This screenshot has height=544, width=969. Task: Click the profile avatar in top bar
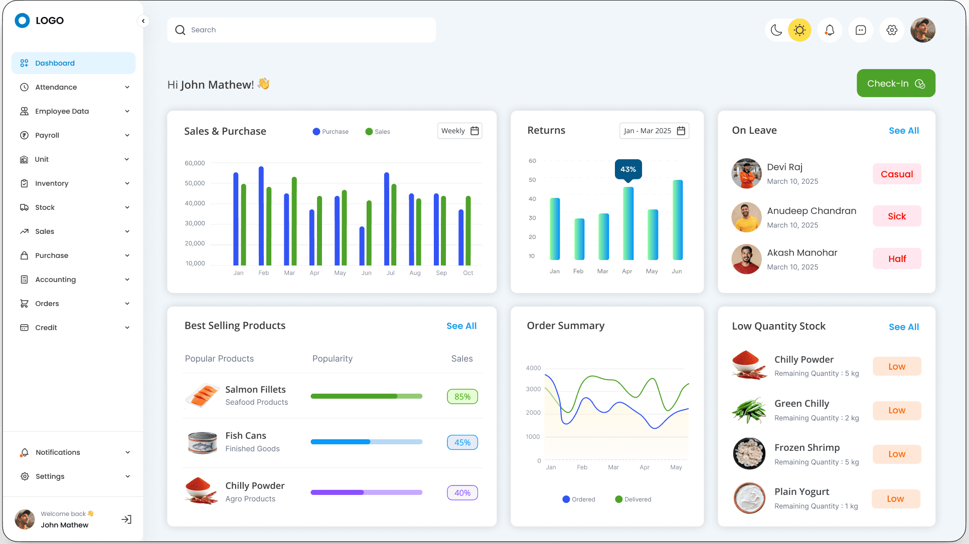[x=923, y=30]
